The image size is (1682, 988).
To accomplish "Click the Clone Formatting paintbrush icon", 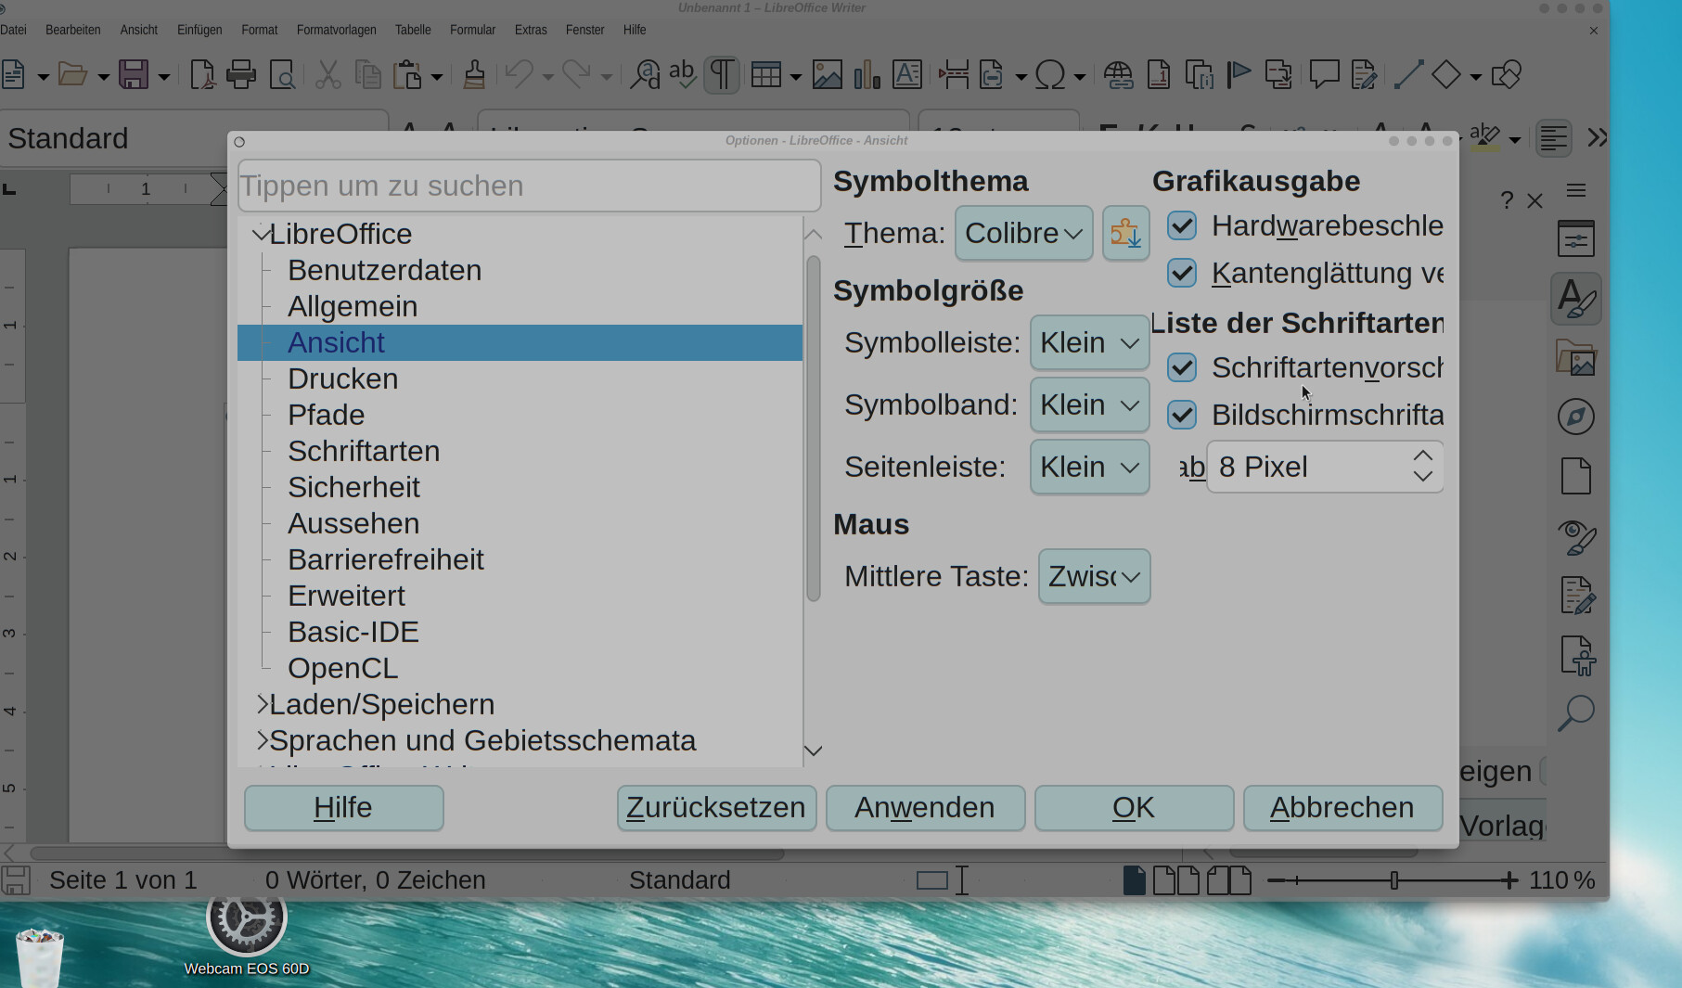I will point(474,74).
